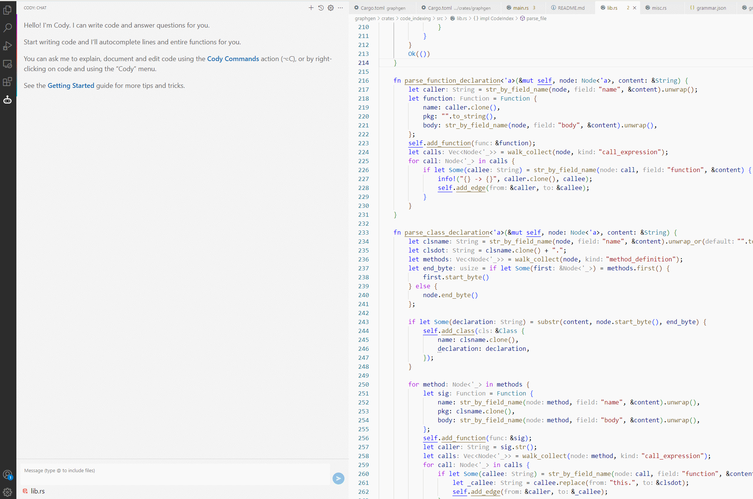The height and width of the screenshot is (499, 753).
Task: Open the Cody Commands link
Action: click(x=233, y=59)
